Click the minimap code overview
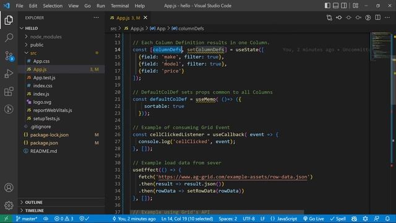The height and width of the screenshot is (223, 396). (x=381, y=46)
